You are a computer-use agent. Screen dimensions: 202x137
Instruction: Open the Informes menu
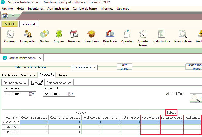point(106,9)
